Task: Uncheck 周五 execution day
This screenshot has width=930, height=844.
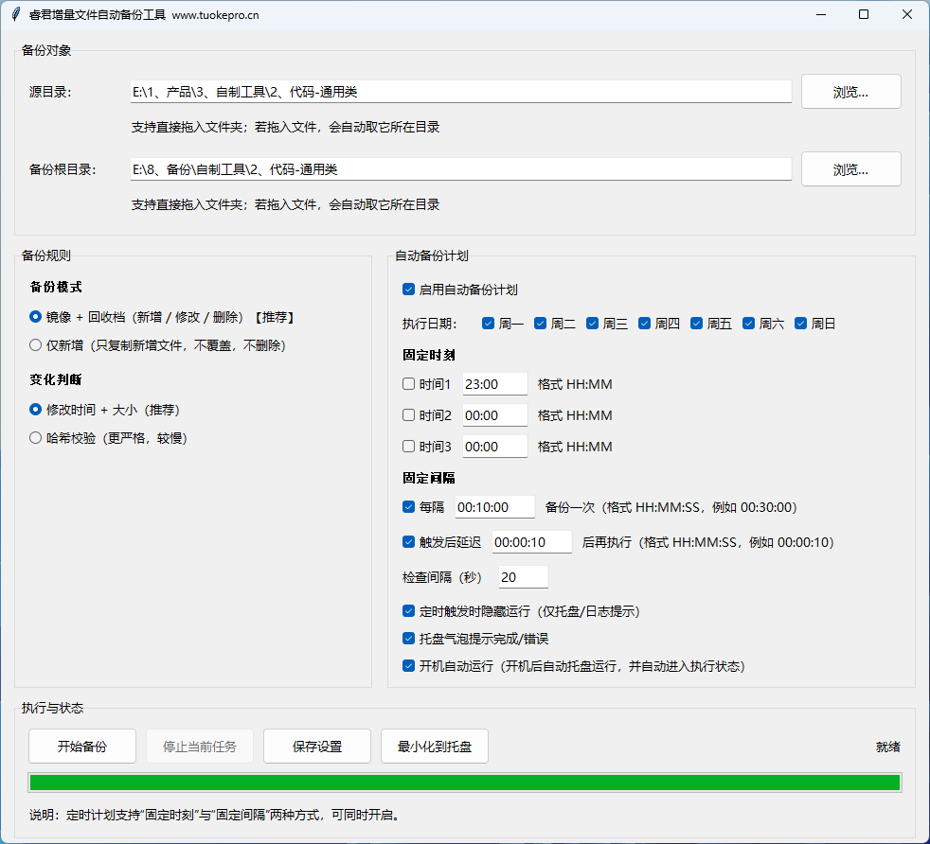Action: pos(697,324)
